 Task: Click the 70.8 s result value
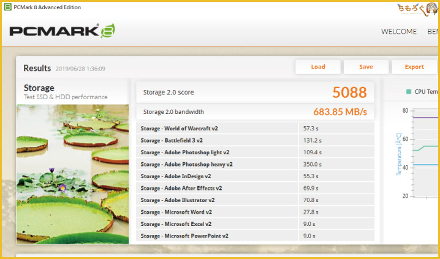[x=311, y=200]
